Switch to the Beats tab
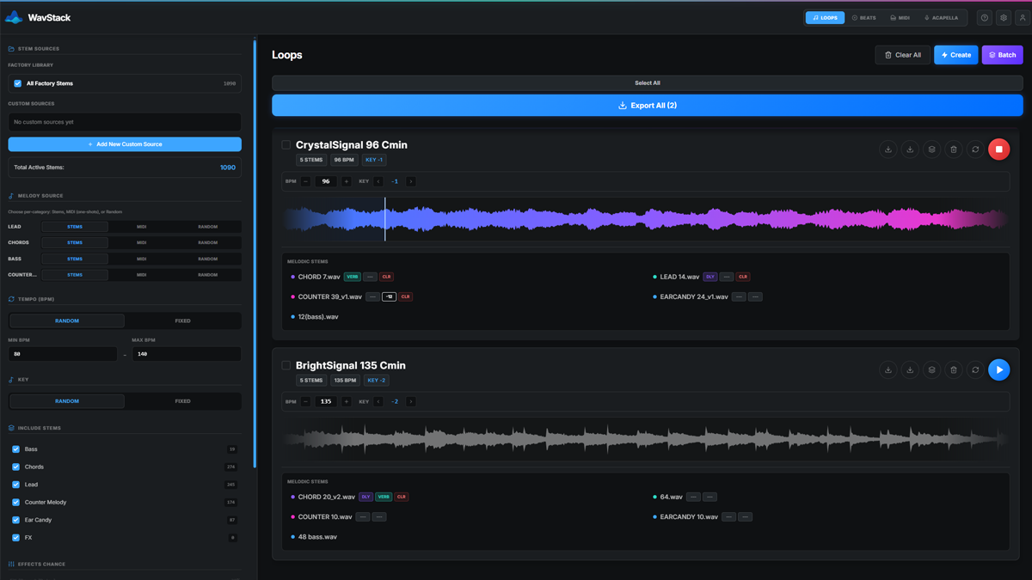This screenshot has height=580, width=1032. point(864,18)
